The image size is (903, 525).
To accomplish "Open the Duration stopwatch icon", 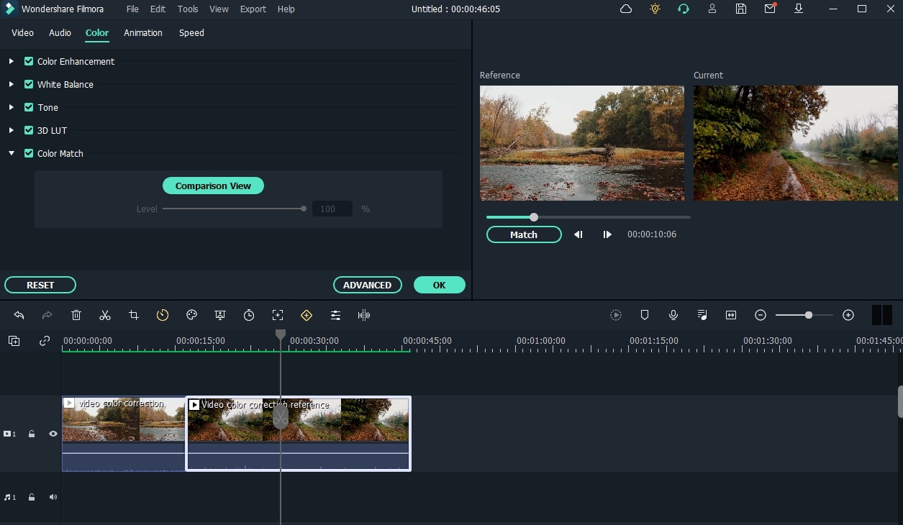I will [x=249, y=315].
